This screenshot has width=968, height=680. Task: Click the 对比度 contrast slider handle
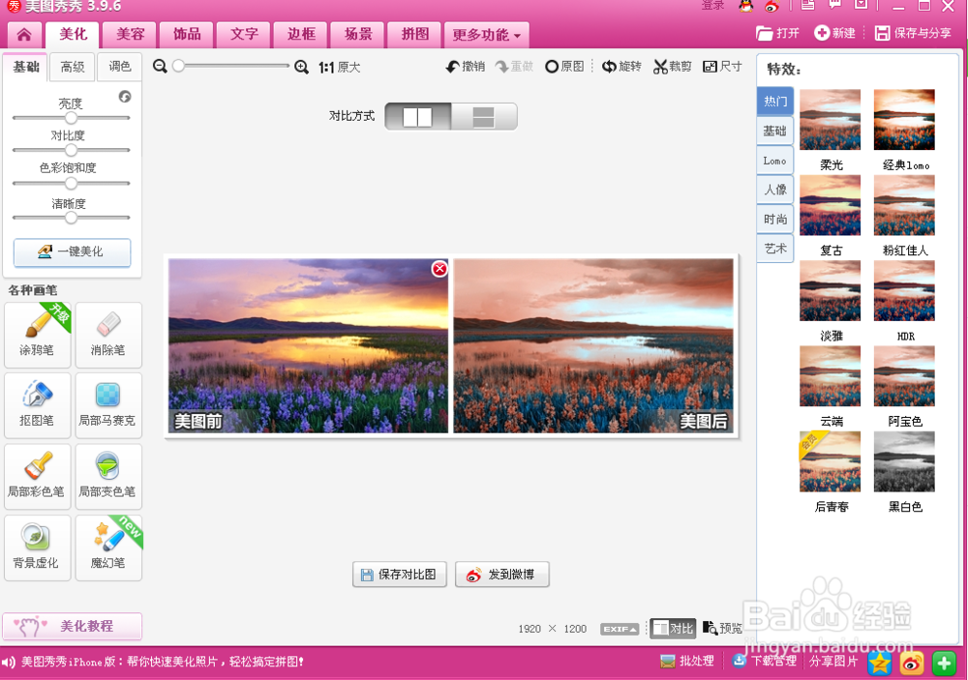pos(71,150)
